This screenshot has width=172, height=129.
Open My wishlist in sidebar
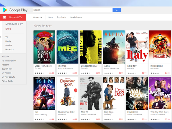6,73
